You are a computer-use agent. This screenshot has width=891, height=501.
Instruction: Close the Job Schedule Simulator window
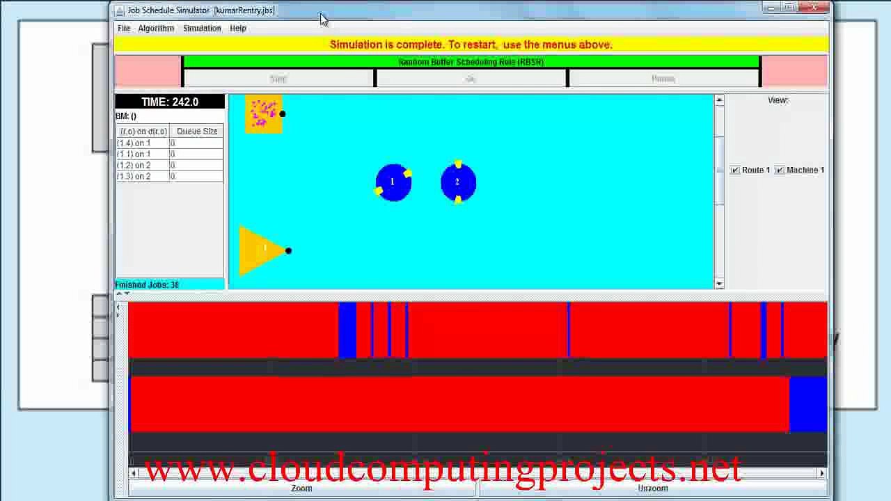[814, 8]
